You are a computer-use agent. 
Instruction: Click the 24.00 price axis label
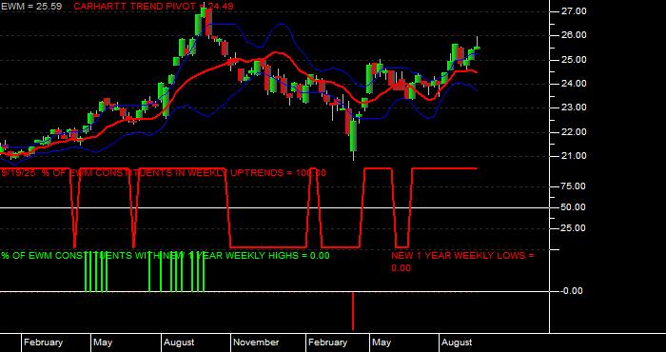tap(575, 84)
